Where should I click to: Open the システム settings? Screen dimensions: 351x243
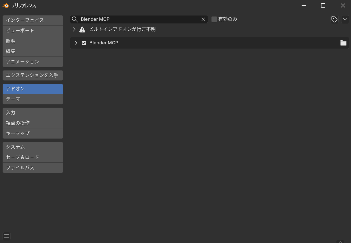click(x=33, y=147)
